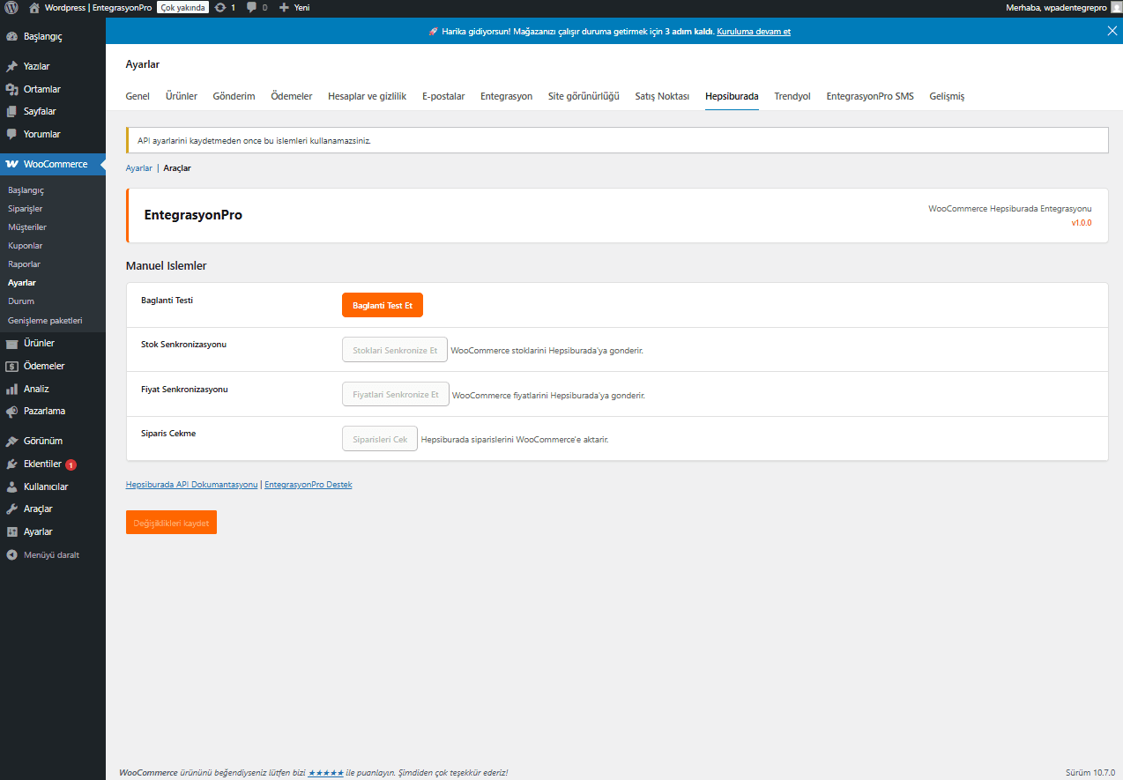1123x780 pixels.
Task: Click the Siparisleri Cek button
Action: click(x=380, y=439)
